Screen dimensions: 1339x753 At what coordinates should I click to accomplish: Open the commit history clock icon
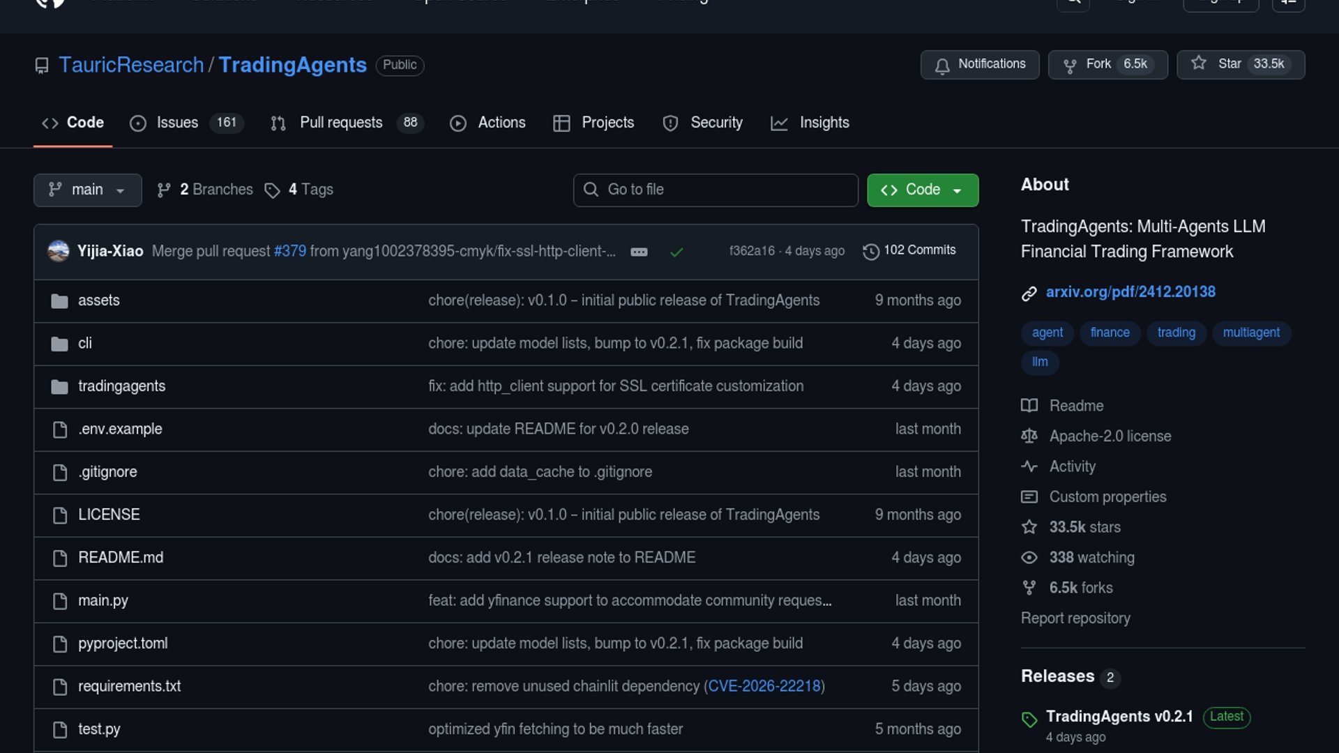(x=870, y=251)
